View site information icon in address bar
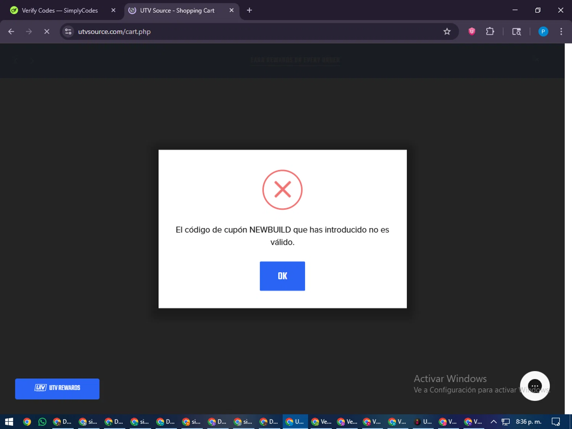The height and width of the screenshot is (429, 572). (x=68, y=32)
